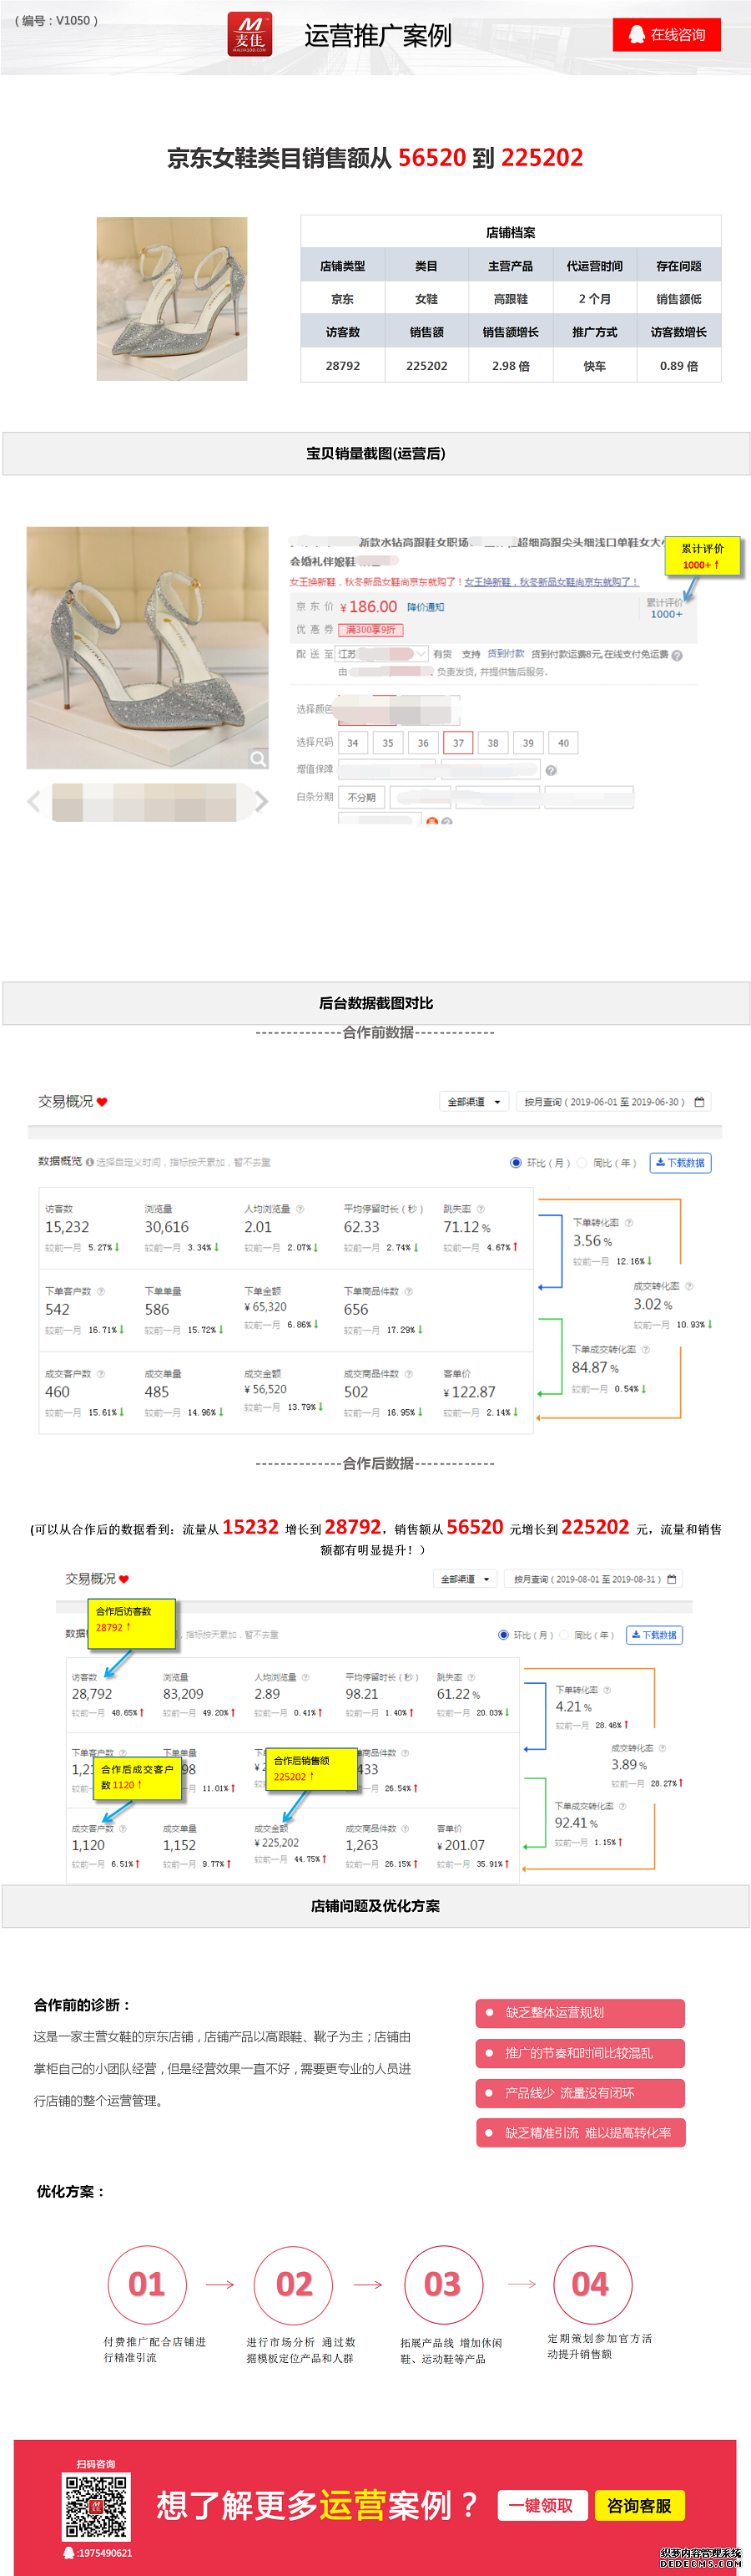The height and width of the screenshot is (2576, 751).
Task: Click the help icon beside the shipping fee note
Action: 677,656
